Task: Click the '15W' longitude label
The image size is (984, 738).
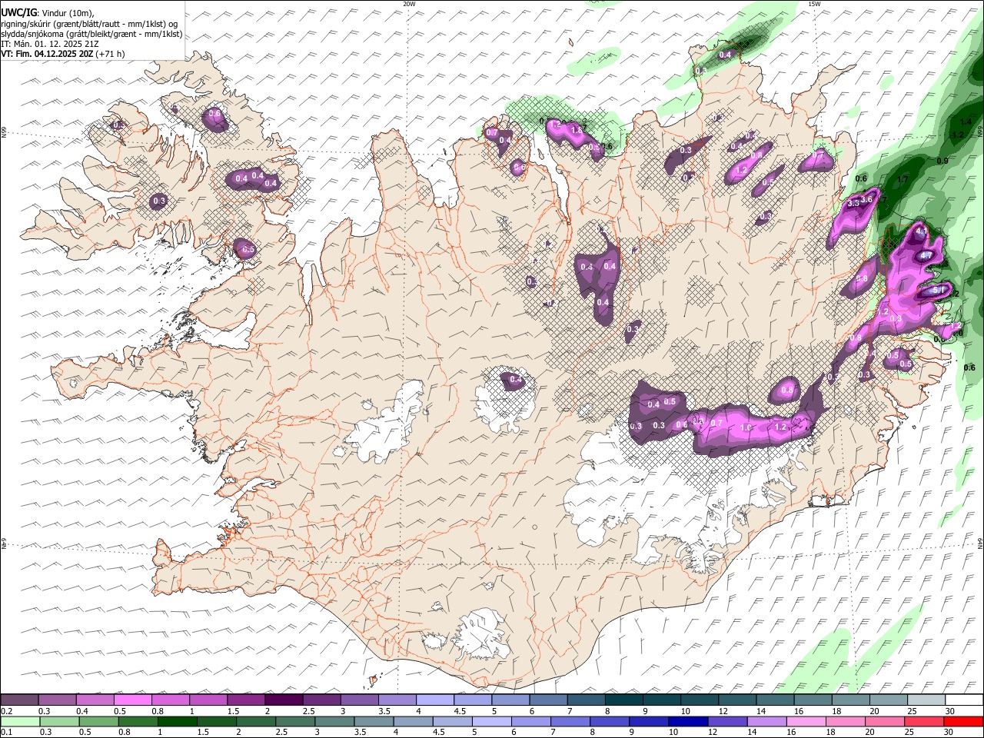Action: pyautogui.click(x=813, y=4)
